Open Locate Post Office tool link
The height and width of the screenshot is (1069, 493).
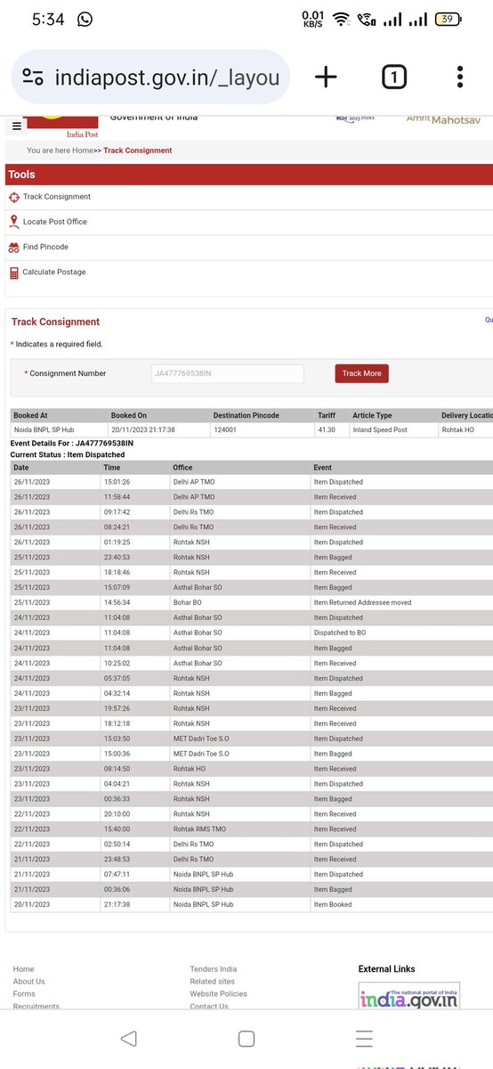tap(55, 222)
